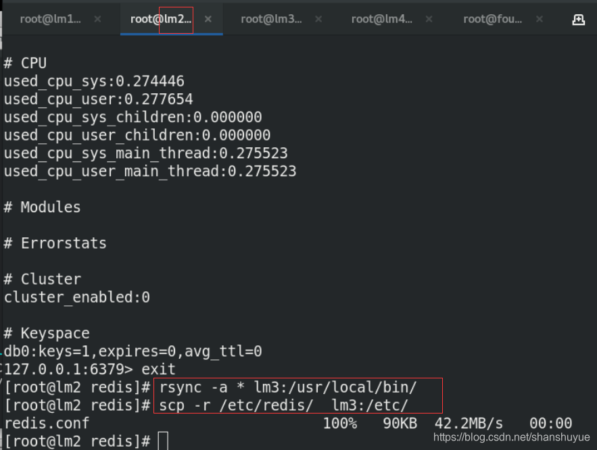Click the '# Errorstats' header line
Image resolution: width=597 pixels, height=450 pixels.
click(x=55, y=243)
